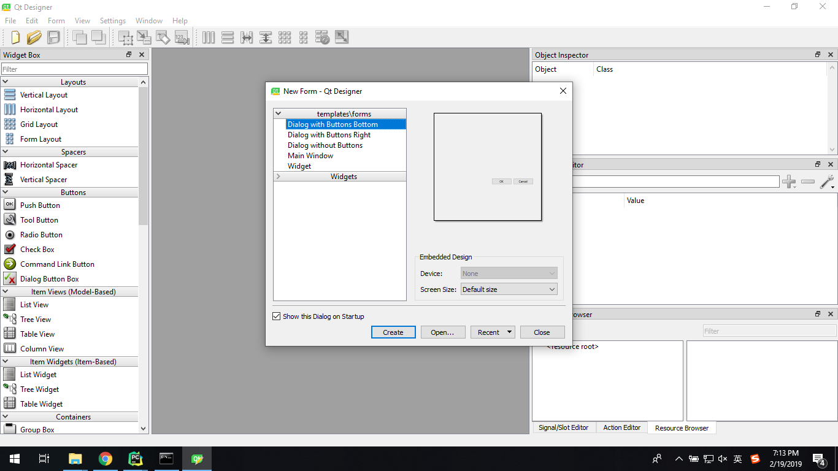Select the Edit Widgets mode icon
The width and height of the screenshot is (838, 471).
126,37
